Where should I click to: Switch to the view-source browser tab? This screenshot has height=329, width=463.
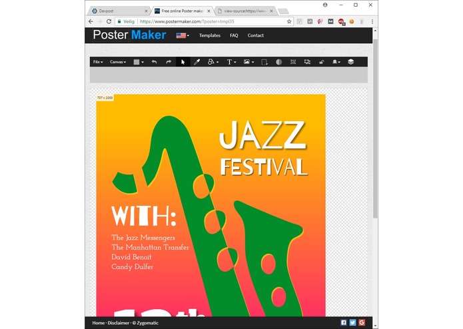245,11
